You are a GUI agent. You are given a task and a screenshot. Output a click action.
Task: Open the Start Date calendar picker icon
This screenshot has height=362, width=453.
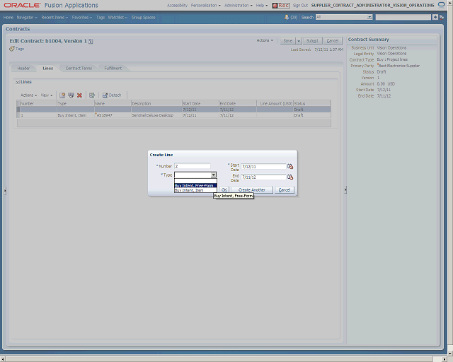pos(290,167)
